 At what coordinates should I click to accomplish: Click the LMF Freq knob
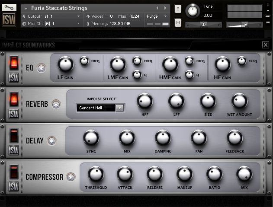click(137, 61)
